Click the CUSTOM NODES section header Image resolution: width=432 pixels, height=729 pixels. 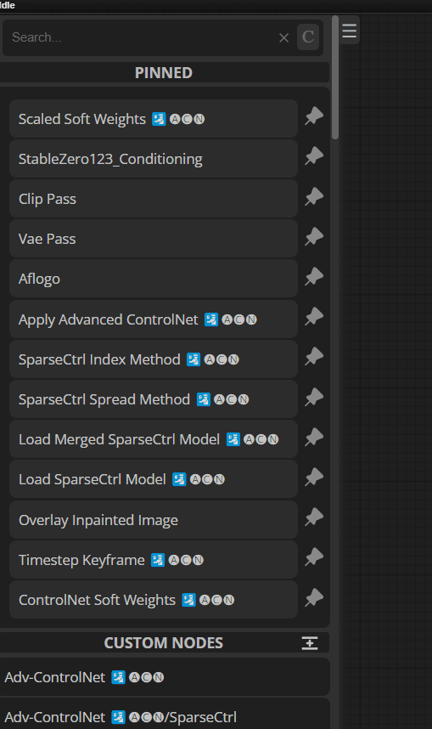pyautogui.click(x=164, y=642)
